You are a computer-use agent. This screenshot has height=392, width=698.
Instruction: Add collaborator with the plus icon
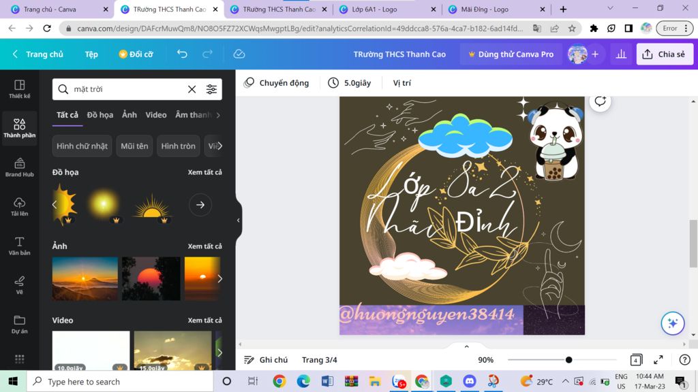point(595,54)
